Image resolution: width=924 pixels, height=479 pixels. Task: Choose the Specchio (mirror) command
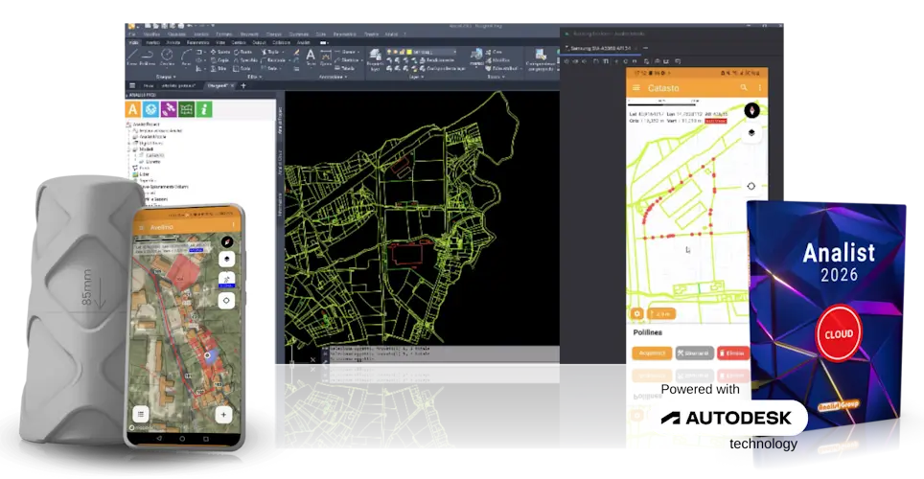(245, 60)
